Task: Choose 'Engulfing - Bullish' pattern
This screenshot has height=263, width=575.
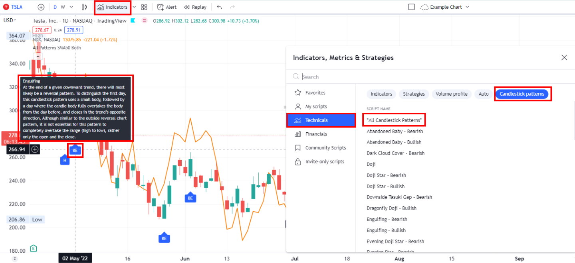Action: tap(386, 230)
